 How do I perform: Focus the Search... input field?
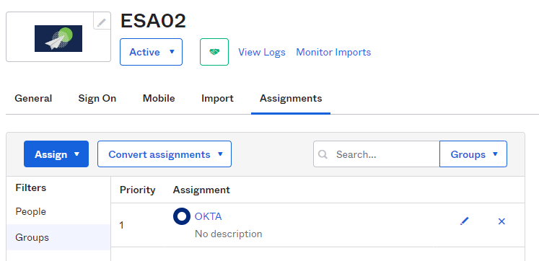click(377, 154)
